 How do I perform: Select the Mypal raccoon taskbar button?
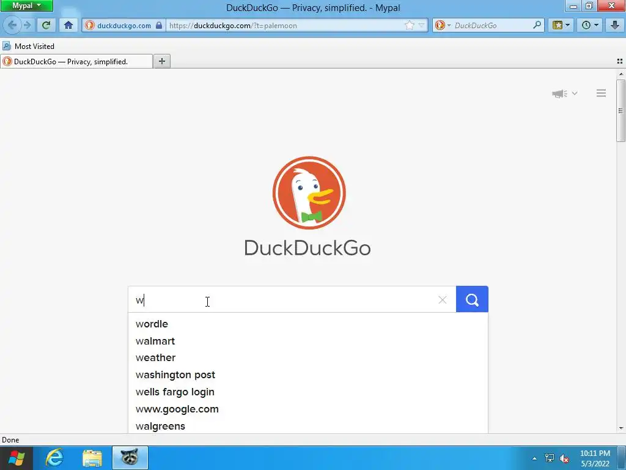click(x=130, y=458)
